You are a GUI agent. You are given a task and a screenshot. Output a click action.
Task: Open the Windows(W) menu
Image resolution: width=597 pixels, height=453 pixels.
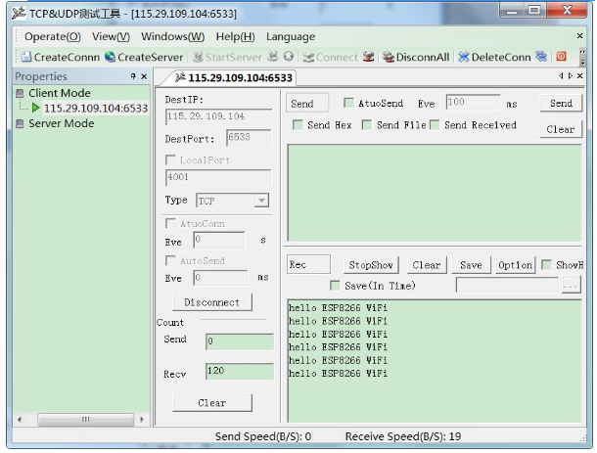click(173, 36)
